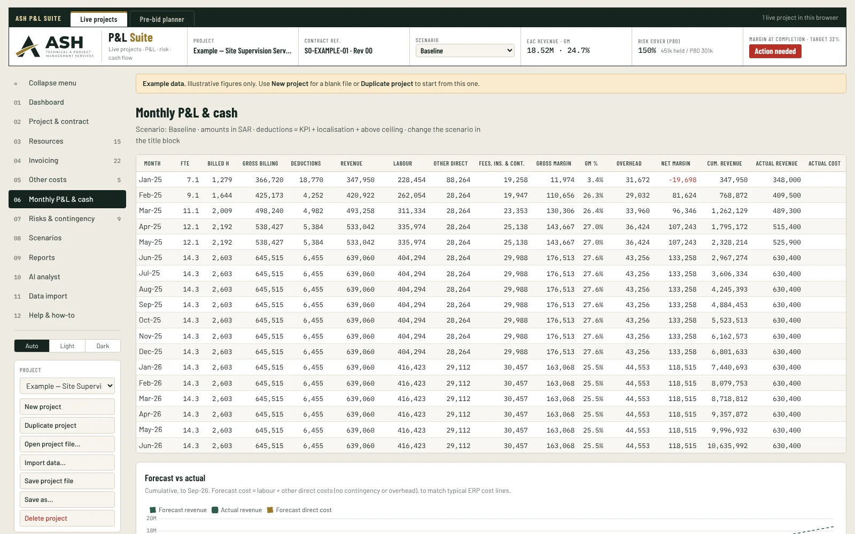Toggle Forecast direct cost legend swatch

tap(270, 510)
